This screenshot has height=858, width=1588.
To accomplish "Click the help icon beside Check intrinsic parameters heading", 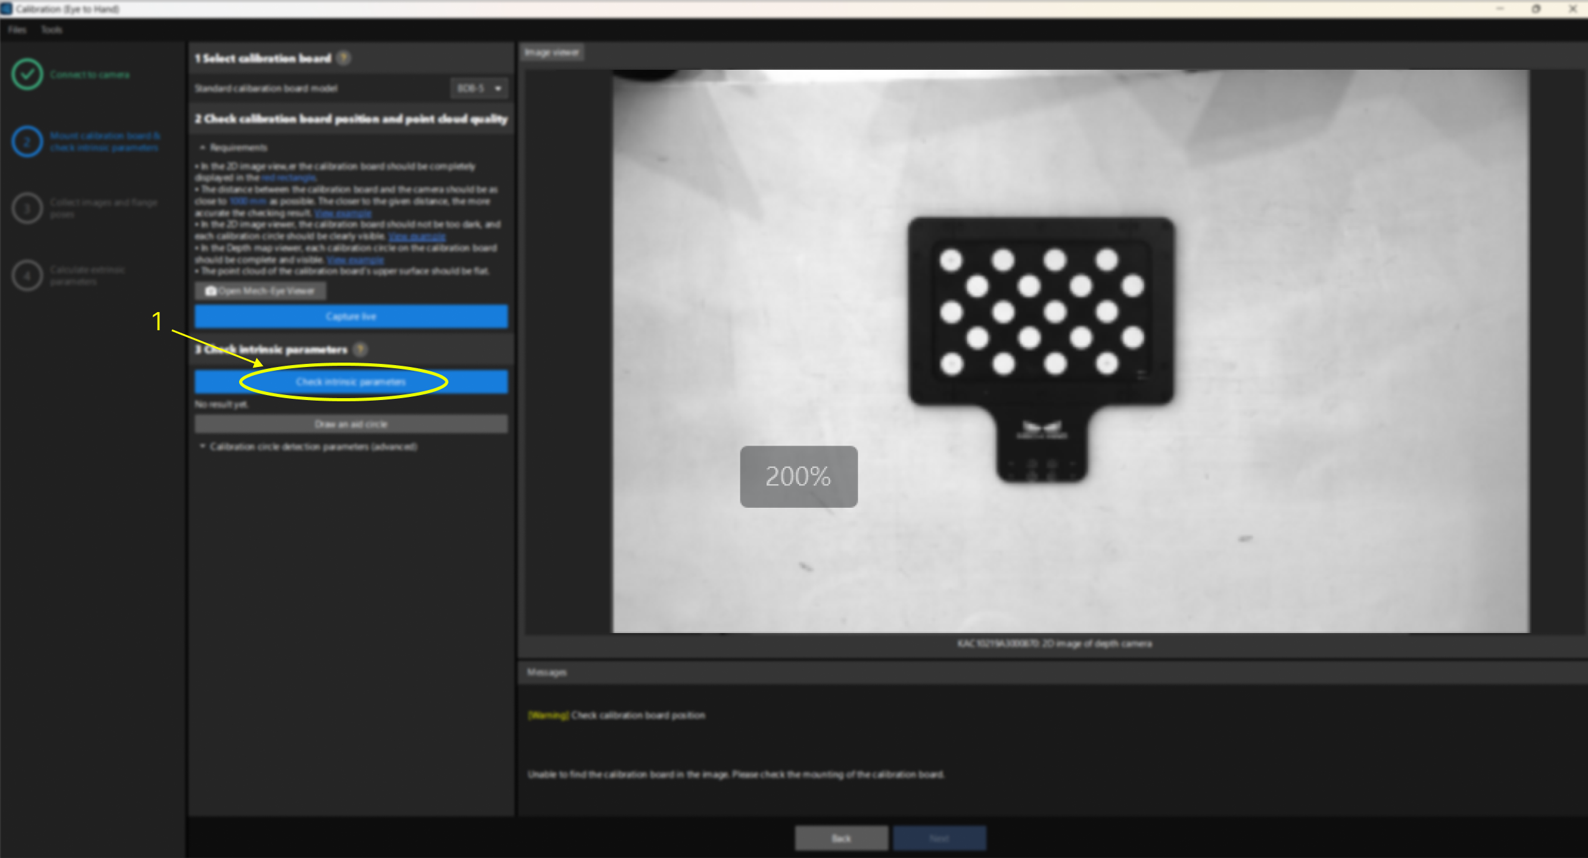I will tap(360, 349).
